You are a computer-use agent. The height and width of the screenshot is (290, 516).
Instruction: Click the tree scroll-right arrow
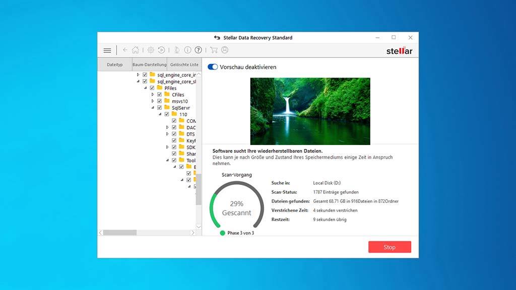[193, 233]
